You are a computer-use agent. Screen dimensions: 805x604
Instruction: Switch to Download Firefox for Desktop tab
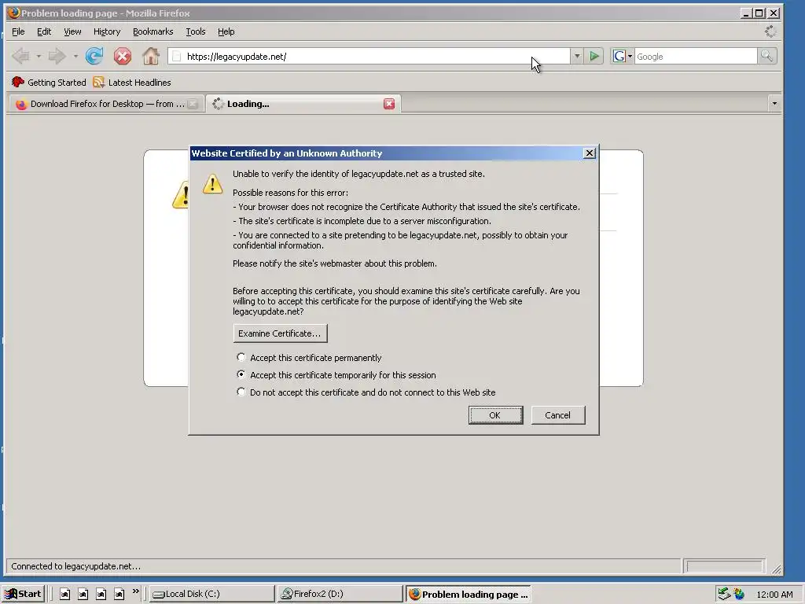pyautogui.click(x=107, y=104)
